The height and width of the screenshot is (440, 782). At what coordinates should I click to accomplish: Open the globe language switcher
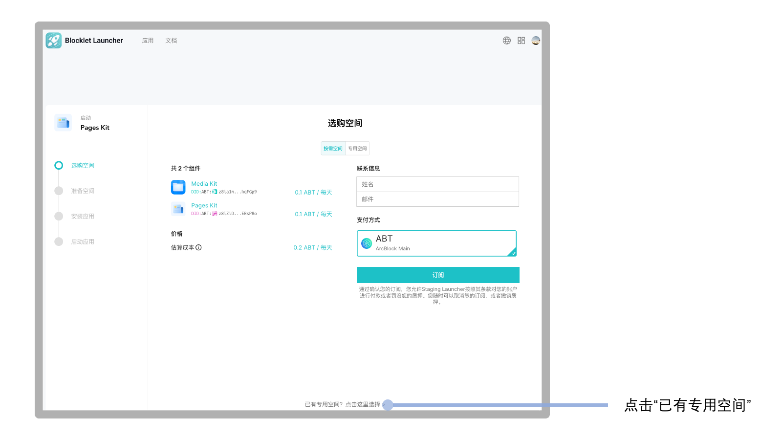[x=507, y=41]
